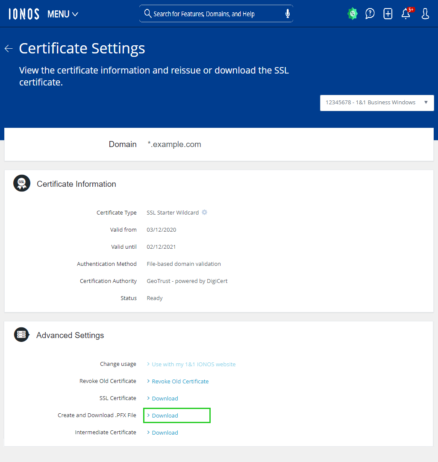This screenshot has width=438, height=462.
Task: Click 'Use with my 1&1 IONOS website' link
Action: (x=193, y=364)
